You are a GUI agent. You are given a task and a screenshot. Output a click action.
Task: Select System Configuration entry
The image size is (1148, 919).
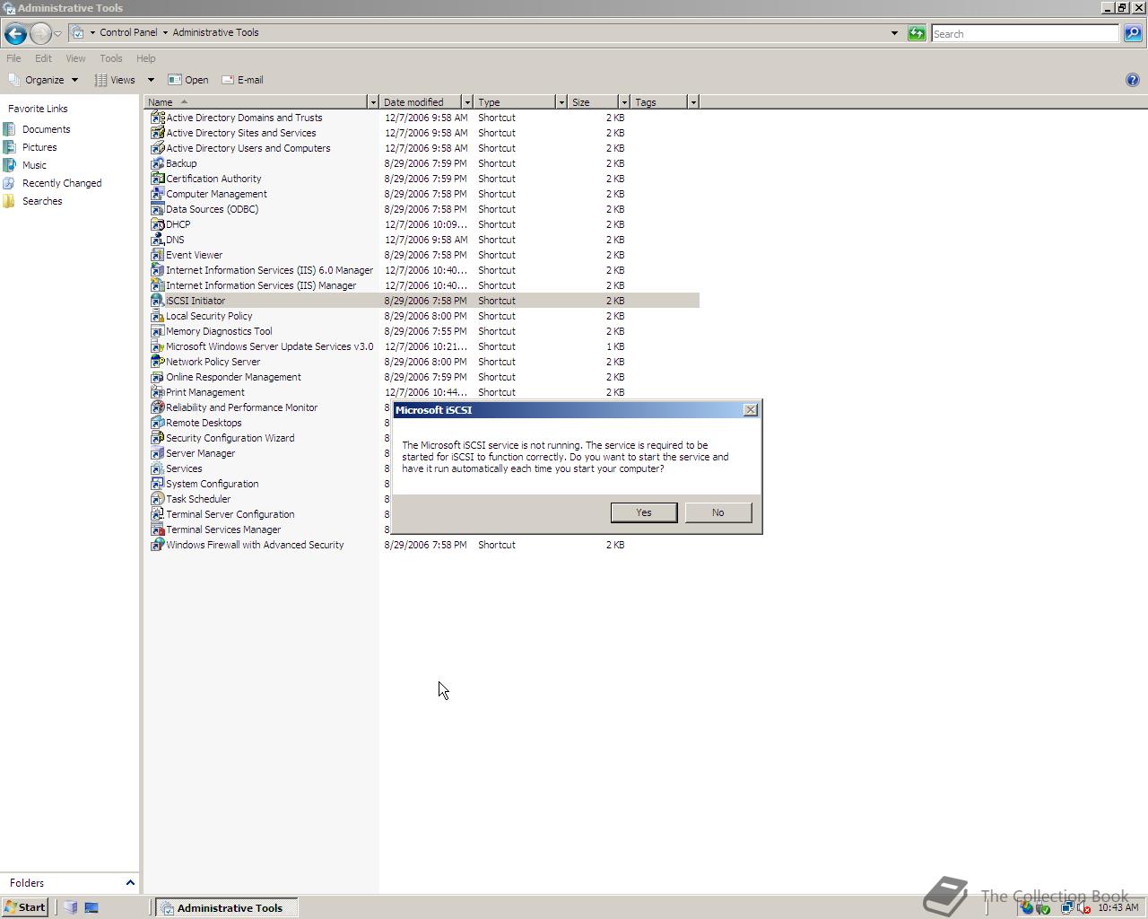[x=212, y=484]
